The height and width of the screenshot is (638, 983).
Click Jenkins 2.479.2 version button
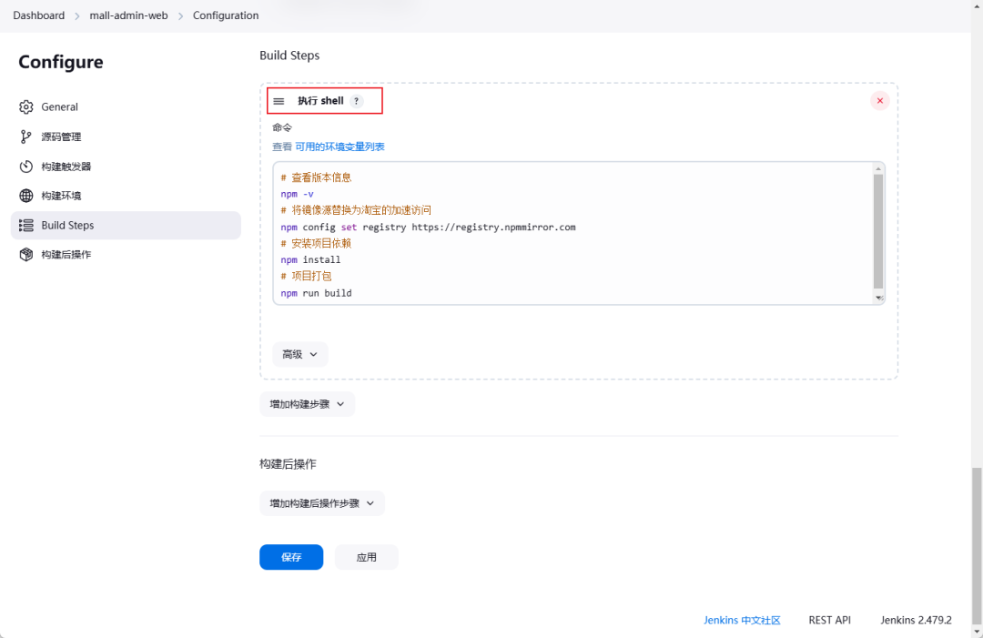(x=916, y=620)
